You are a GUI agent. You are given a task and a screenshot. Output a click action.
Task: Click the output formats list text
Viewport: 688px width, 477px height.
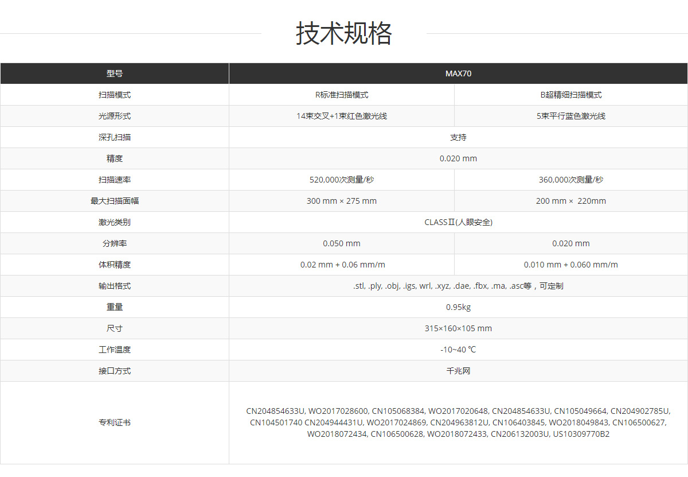point(458,286)
